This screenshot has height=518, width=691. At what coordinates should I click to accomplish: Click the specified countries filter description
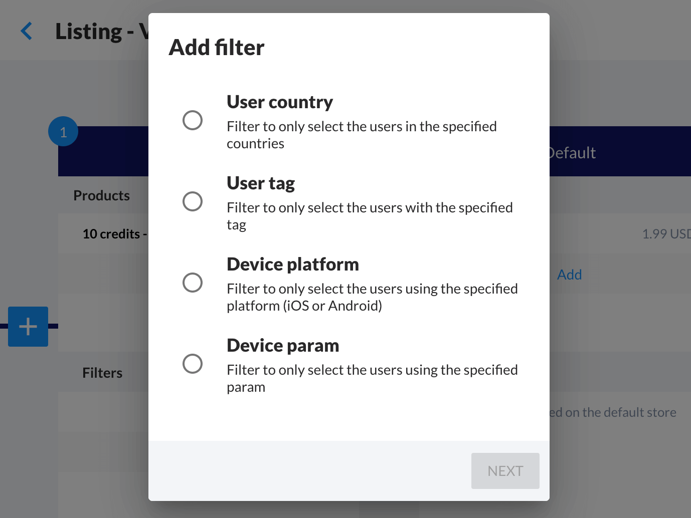[x=361, y=135]
